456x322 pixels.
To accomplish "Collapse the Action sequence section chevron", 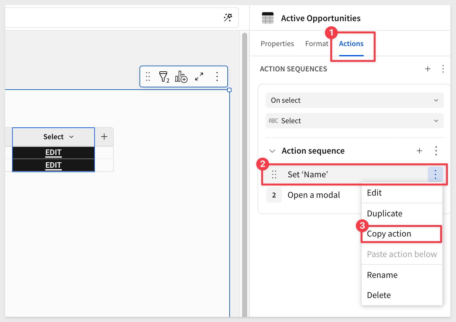I will coord(272,151).
